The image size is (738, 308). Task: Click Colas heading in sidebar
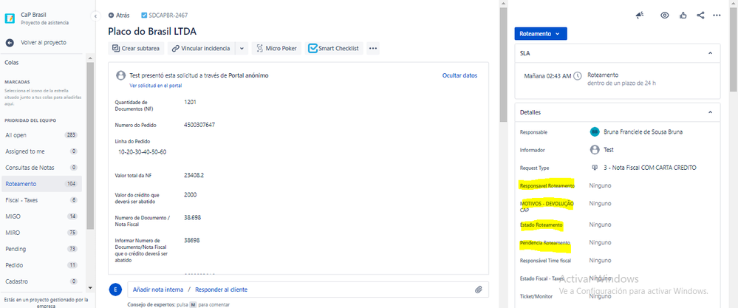point(12,63)
